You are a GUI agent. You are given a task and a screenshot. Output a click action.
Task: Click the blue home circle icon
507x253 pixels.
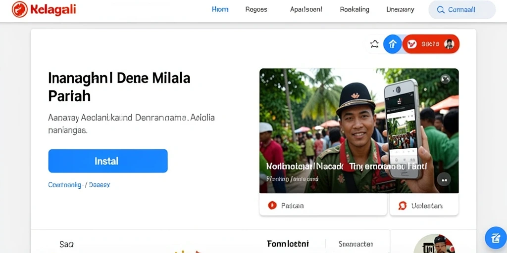click(393, 44)
